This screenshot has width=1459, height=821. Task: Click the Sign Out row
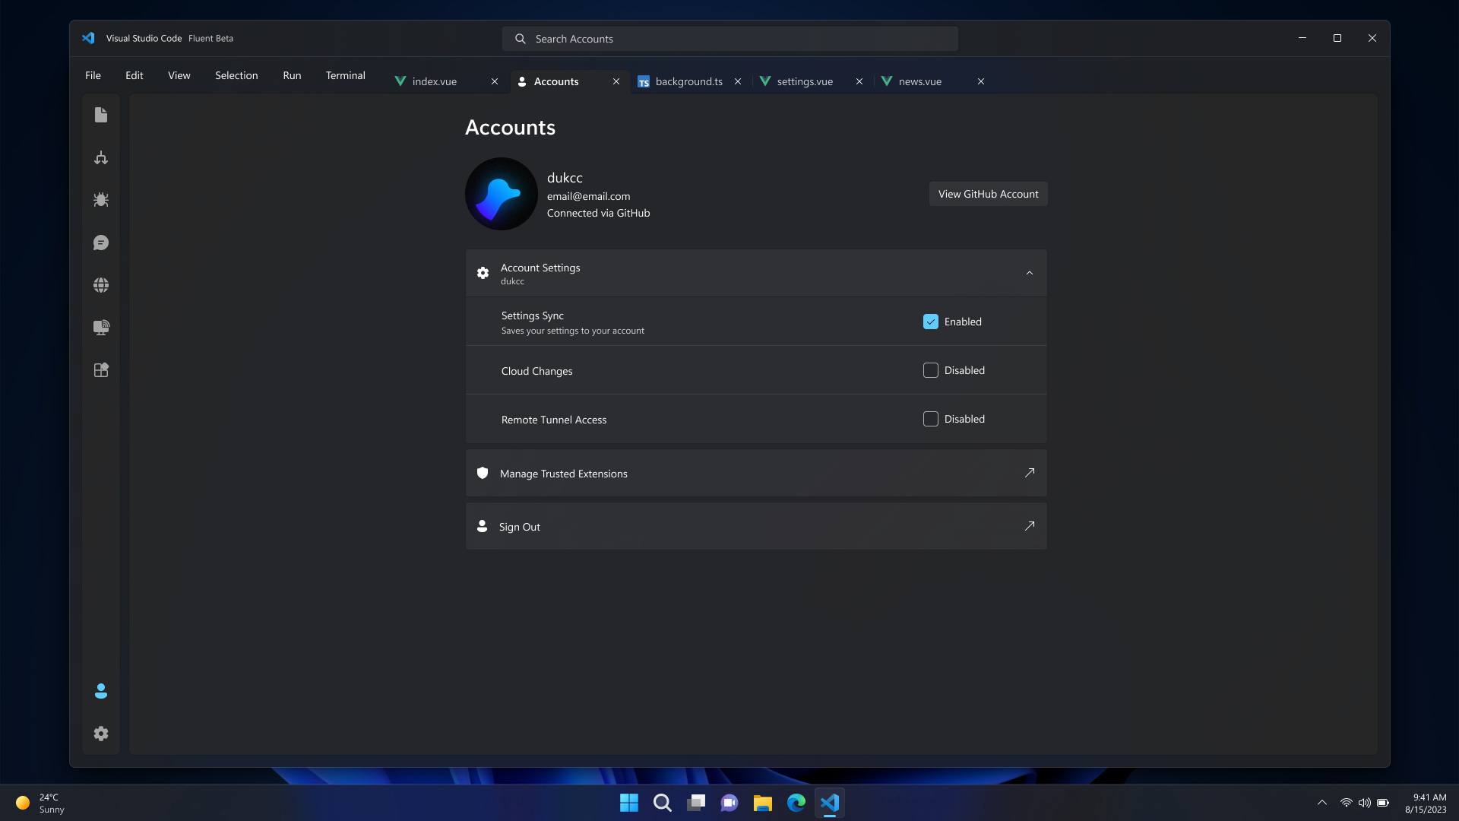(x=756, y=526)
